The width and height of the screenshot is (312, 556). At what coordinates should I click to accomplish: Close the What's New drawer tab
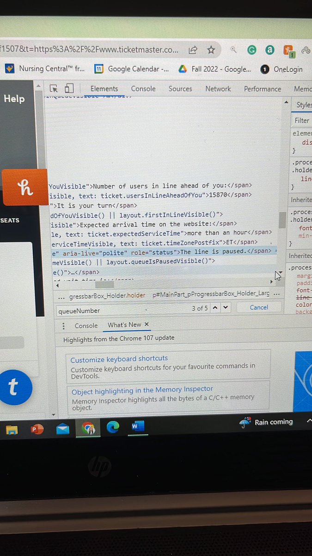coord(147,324)
